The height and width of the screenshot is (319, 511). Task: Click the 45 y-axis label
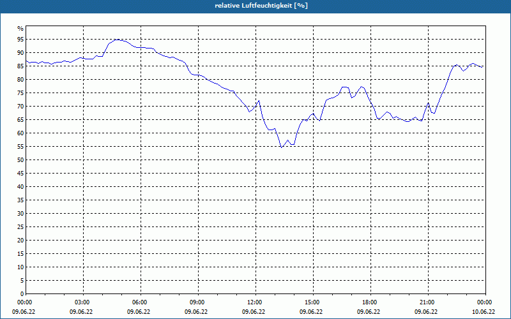(x=20, y=173)
